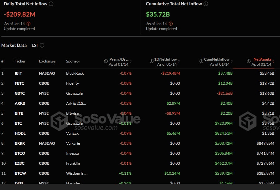Click info icon before Prem./Dsc. header
Viewport: 280px width, 190px height.
point(106,61)
